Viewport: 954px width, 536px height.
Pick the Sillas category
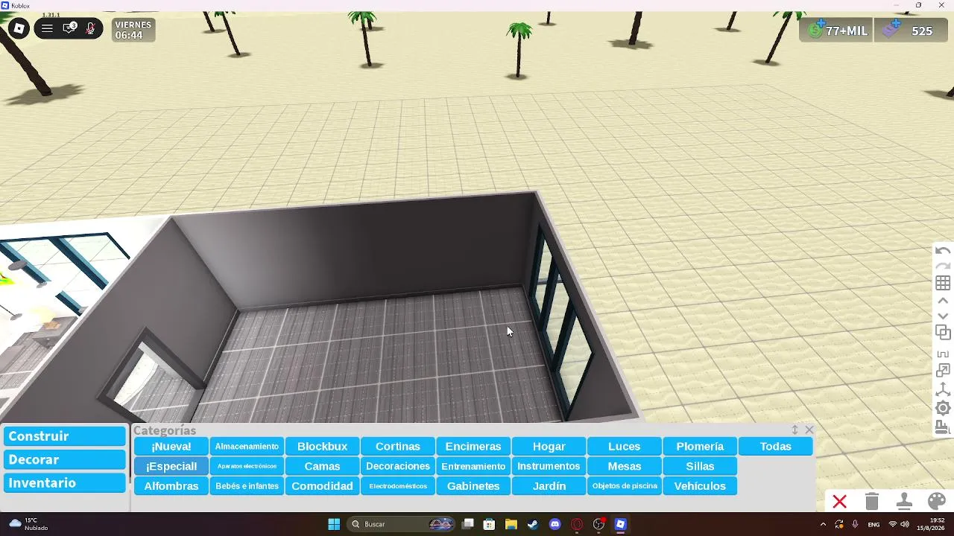[700, 466]
